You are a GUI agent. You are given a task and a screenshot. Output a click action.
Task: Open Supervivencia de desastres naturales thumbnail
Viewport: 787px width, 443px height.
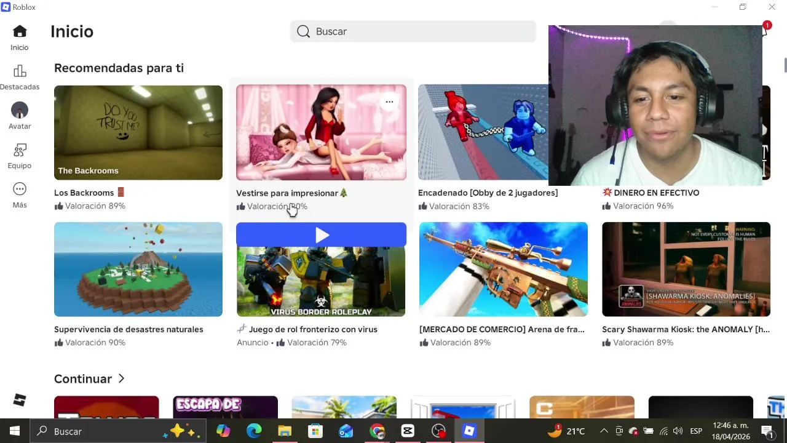pos(138,269)
